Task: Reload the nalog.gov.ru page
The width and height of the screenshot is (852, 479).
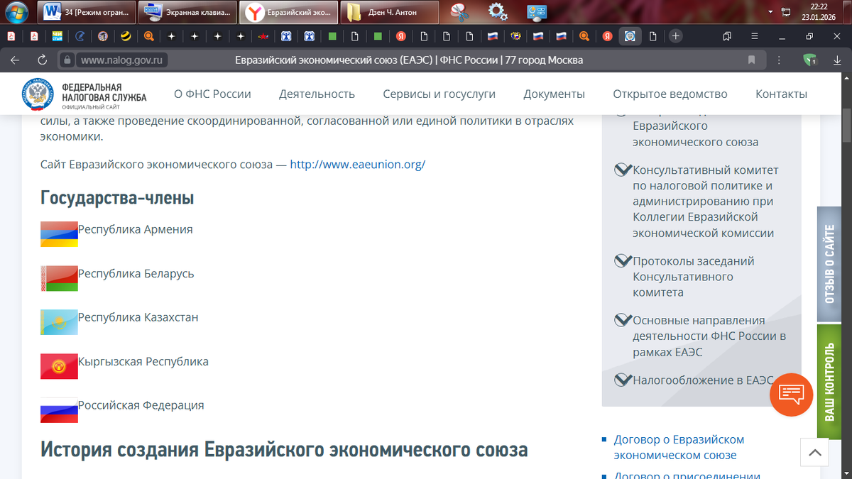Action: (42, 60)
